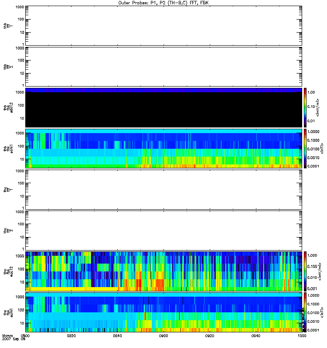The height and width of the screenshot is (348, 327).
Task: Click the 0940 time axis label
Action: coord(256,336)
